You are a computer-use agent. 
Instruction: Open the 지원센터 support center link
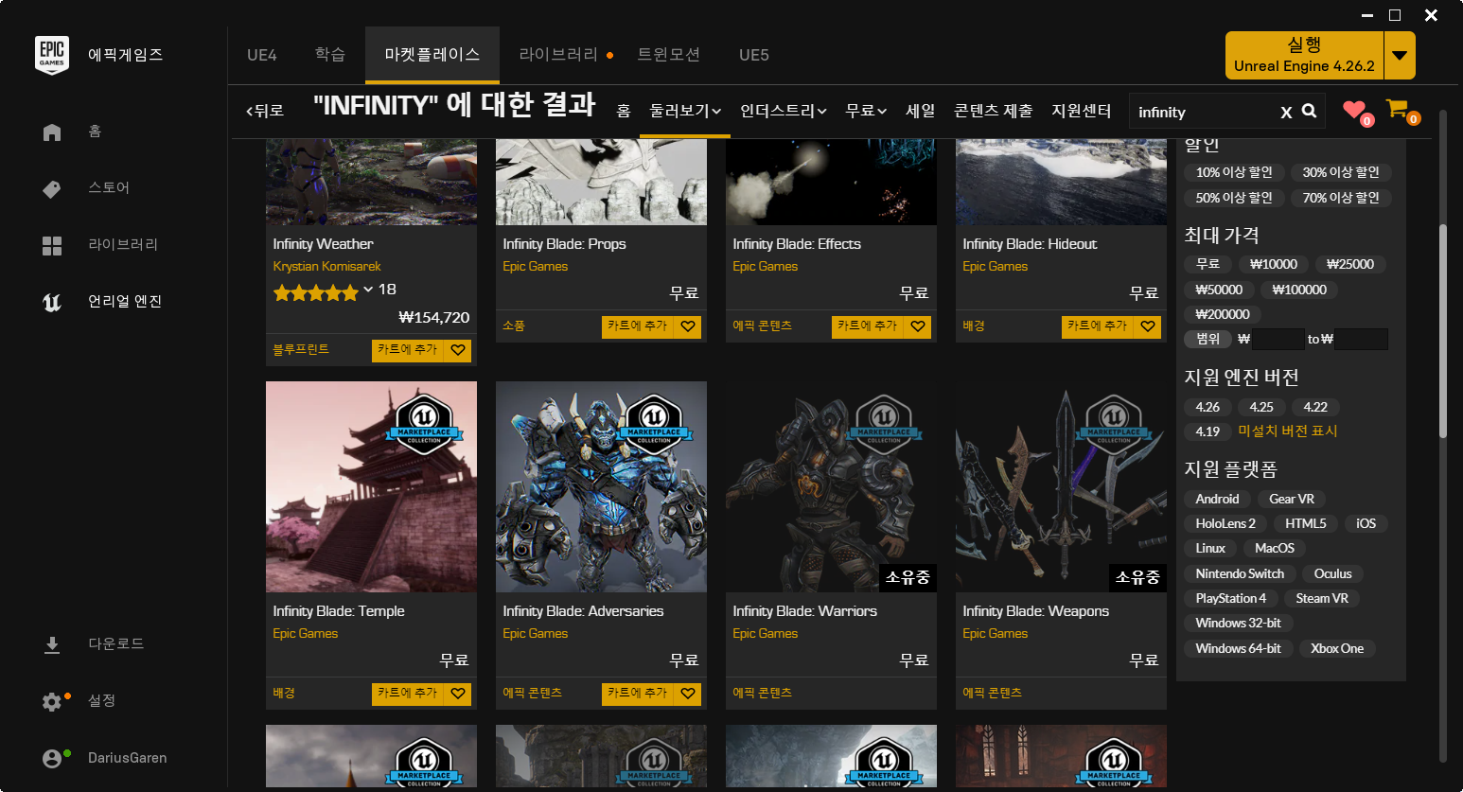pyautogui.click(x=1082, y=111)
